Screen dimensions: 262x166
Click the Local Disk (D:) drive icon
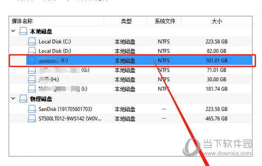(x=32, y=51)
